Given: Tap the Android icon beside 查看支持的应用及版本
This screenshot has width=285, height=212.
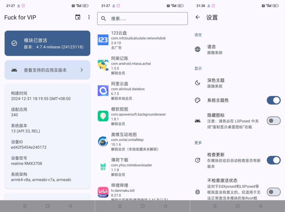Looking at the screenshot, I should [x=14, y=70].
